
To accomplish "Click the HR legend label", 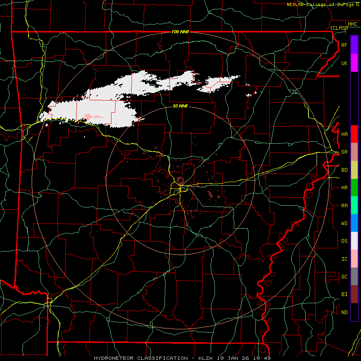I will click(344, 188).
